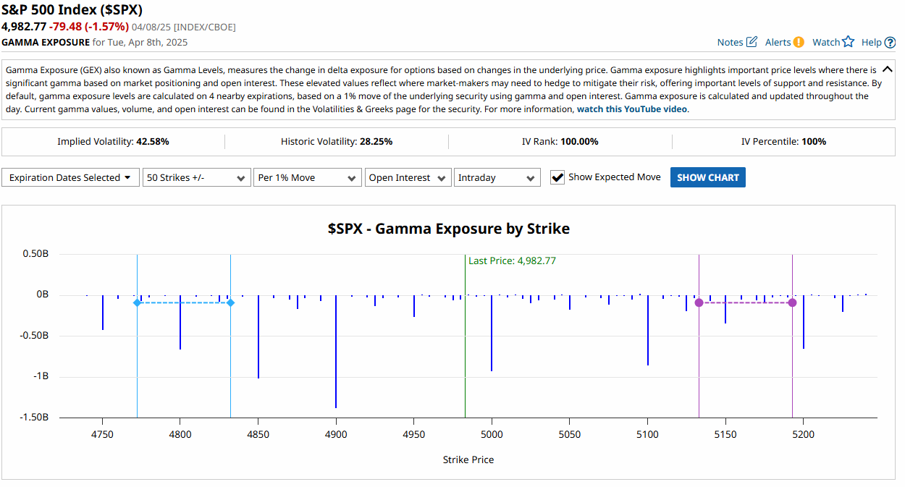The height and width of the screenshot is (487, 905).
Task: Click the IV Percentile 100% value
Action: pos(814,141)
